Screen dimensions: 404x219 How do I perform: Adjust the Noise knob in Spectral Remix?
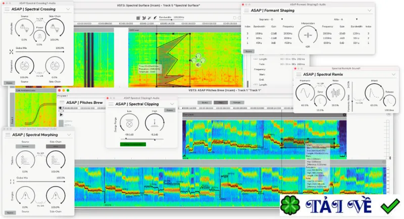(335, 93)
